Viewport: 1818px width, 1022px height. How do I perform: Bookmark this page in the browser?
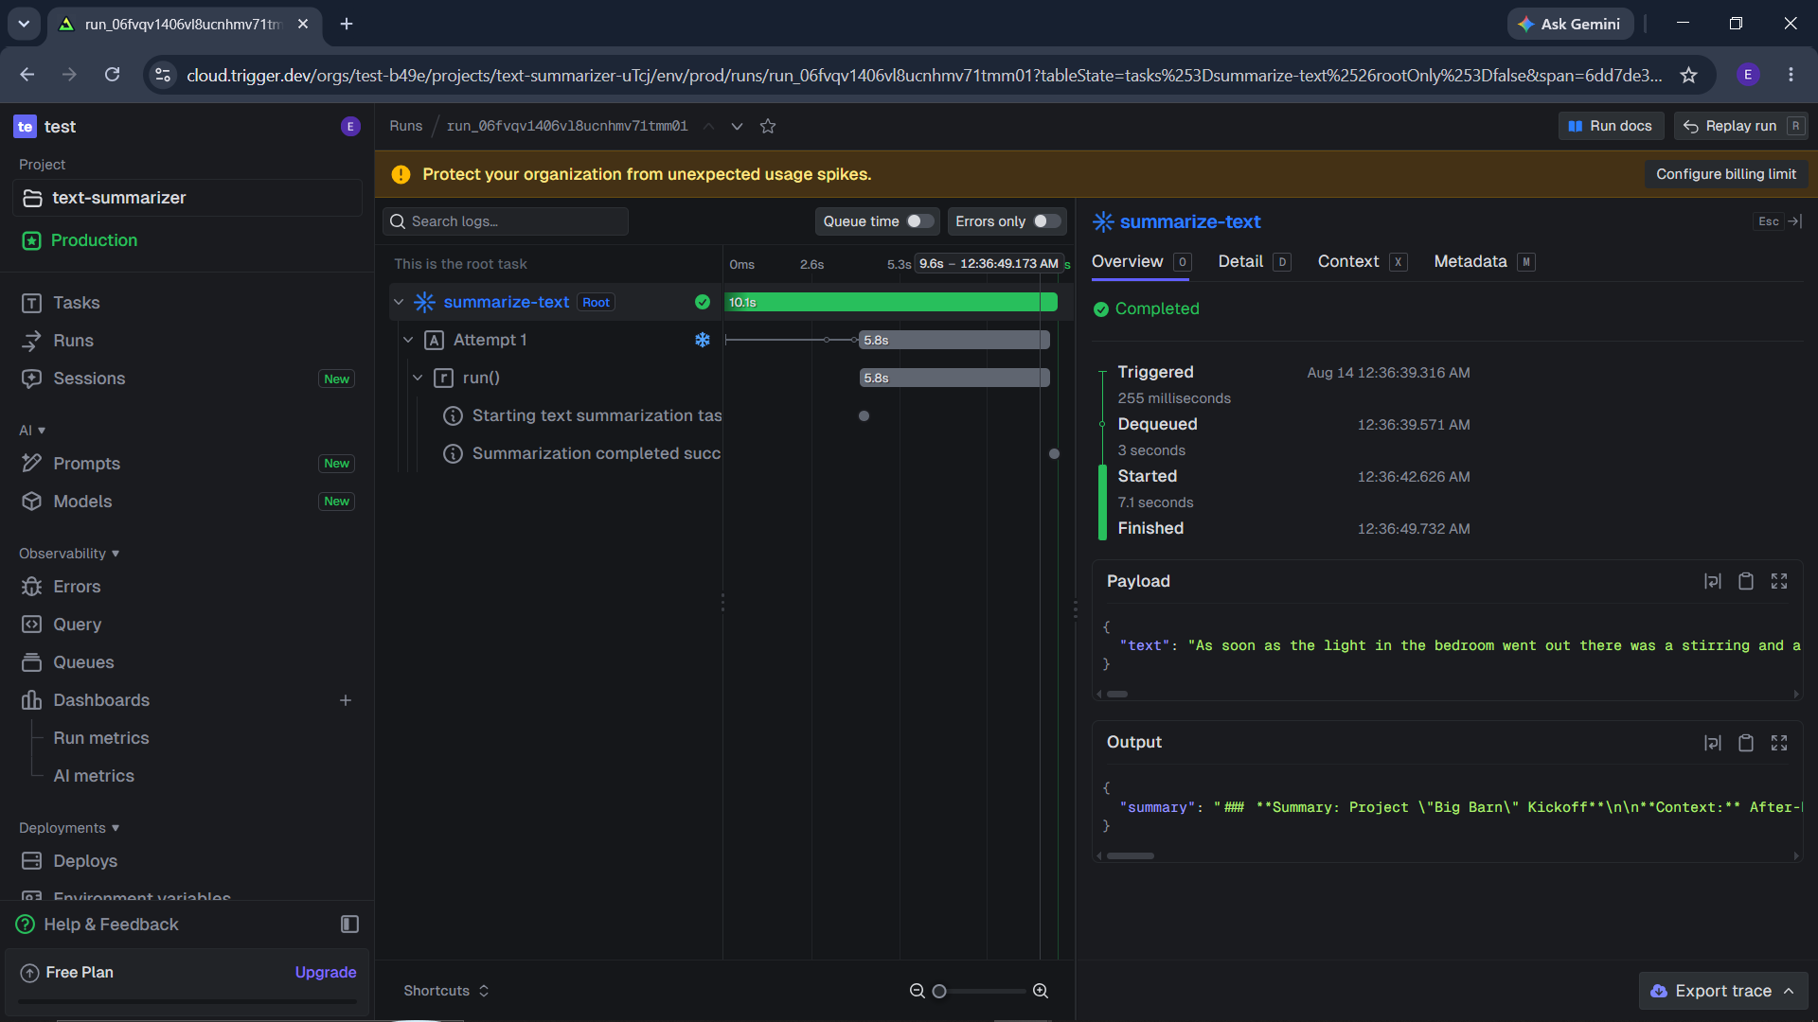[1688, 75]
